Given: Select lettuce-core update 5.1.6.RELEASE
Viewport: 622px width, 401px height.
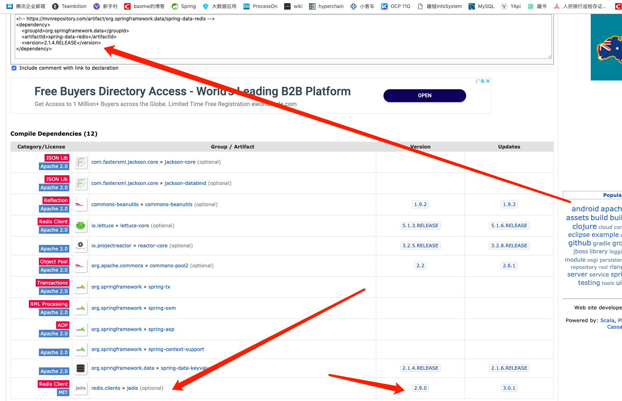Looking at the screenshot, I should coord(509,226).
